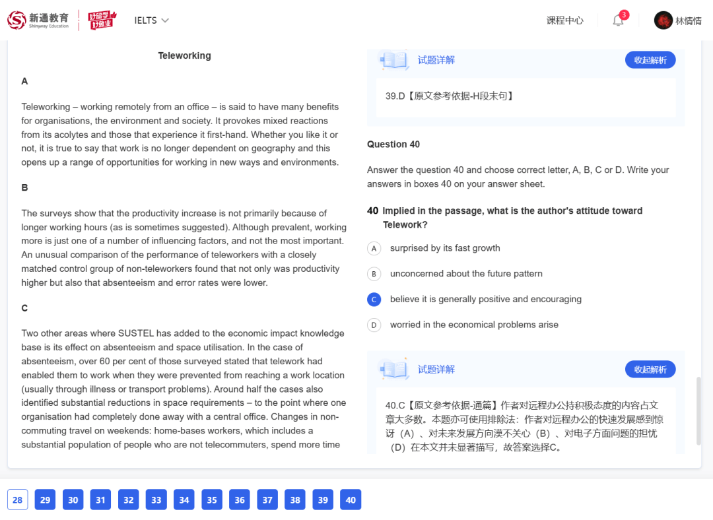Go to question 40 button
The height and width of the screenshot is (520, 713).
351,500
